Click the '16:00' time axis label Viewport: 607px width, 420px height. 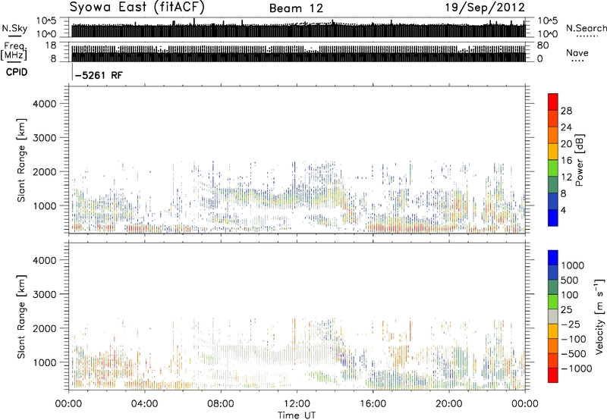tap(373, 403)
